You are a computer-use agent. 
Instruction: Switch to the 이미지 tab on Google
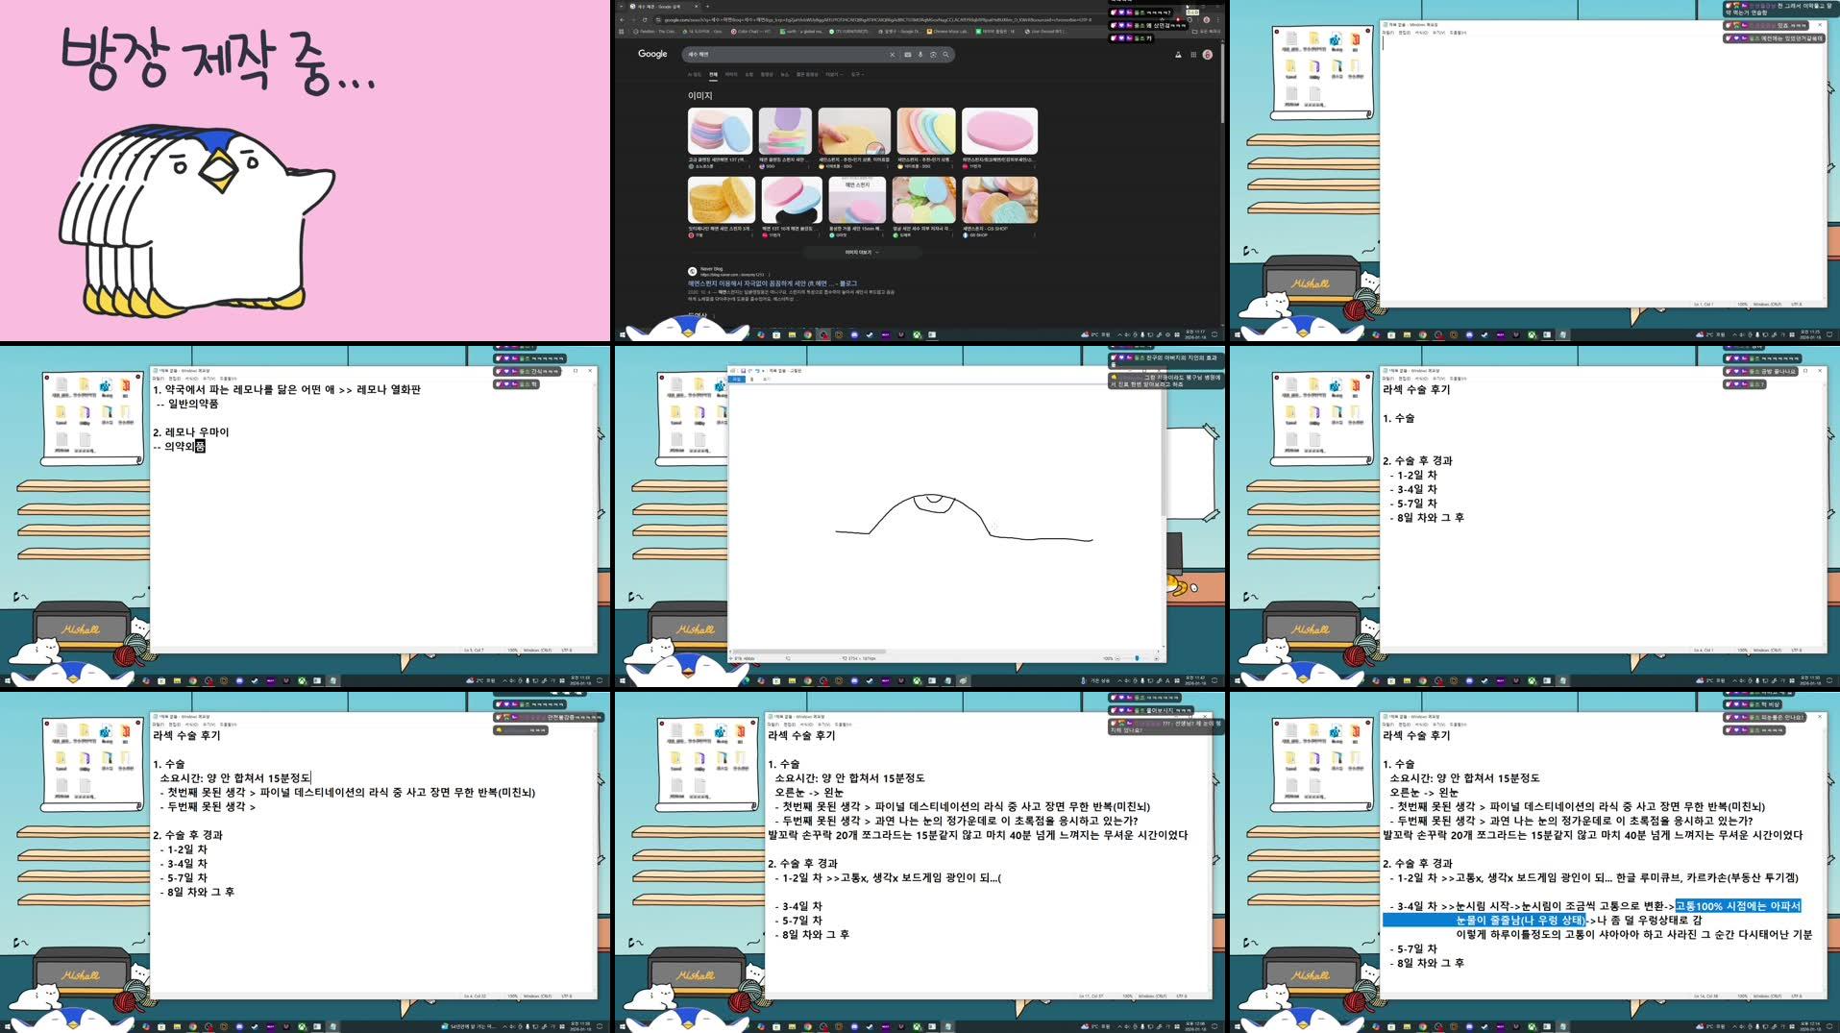731,75
